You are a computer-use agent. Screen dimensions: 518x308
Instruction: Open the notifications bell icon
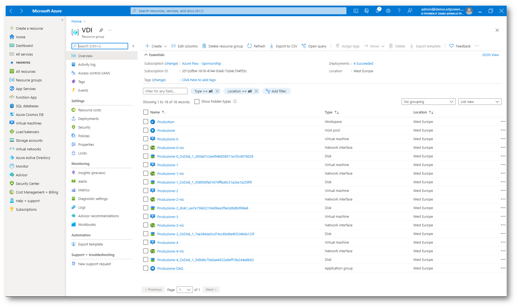378,11
